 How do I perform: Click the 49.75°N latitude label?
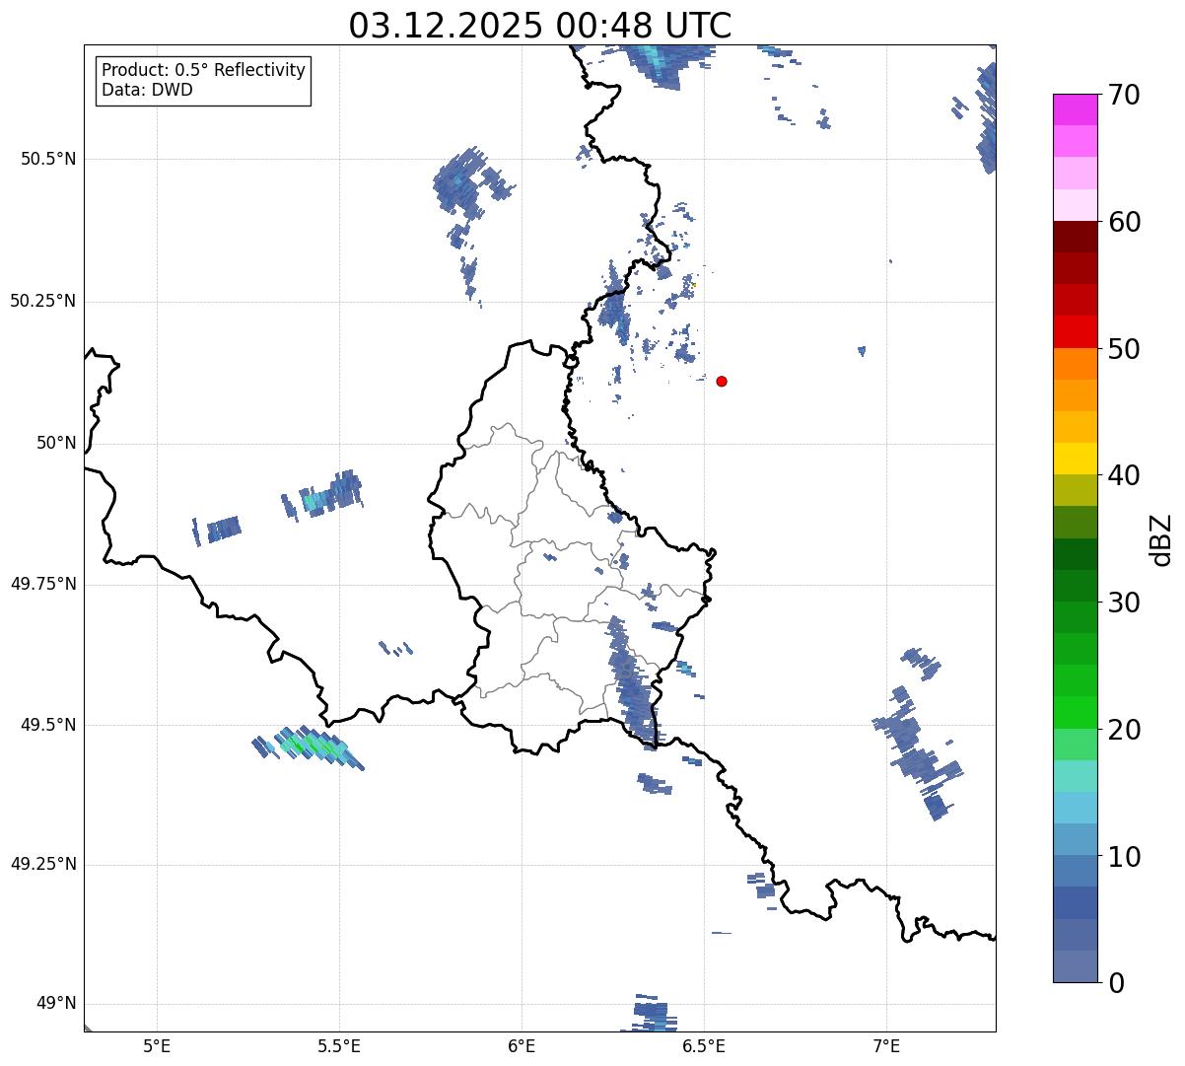pos(43,584)
